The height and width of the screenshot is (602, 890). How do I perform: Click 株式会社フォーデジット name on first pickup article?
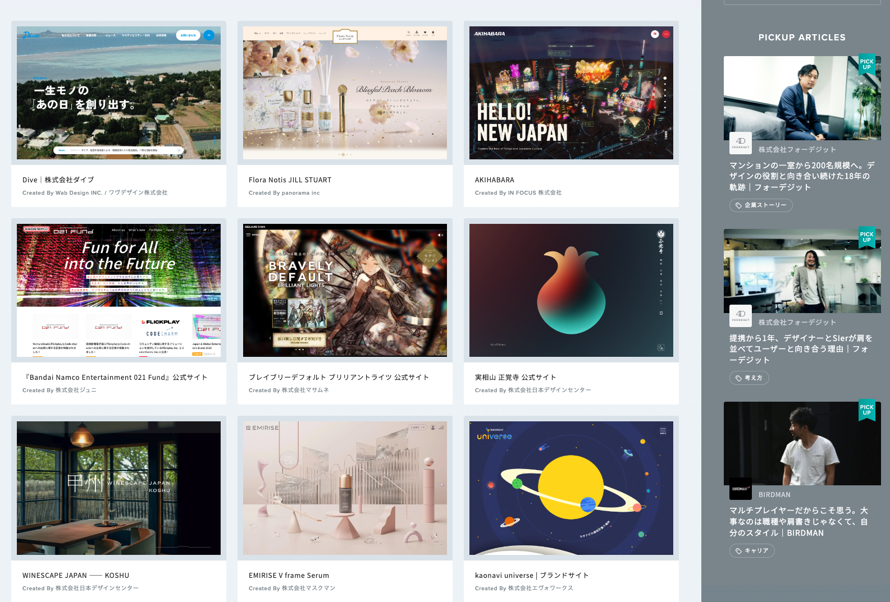coord(797,150)
